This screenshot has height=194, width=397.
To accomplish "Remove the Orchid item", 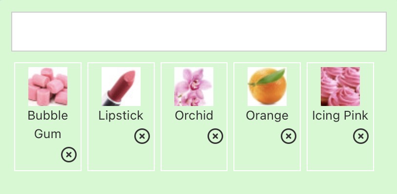I will [215, 136].
